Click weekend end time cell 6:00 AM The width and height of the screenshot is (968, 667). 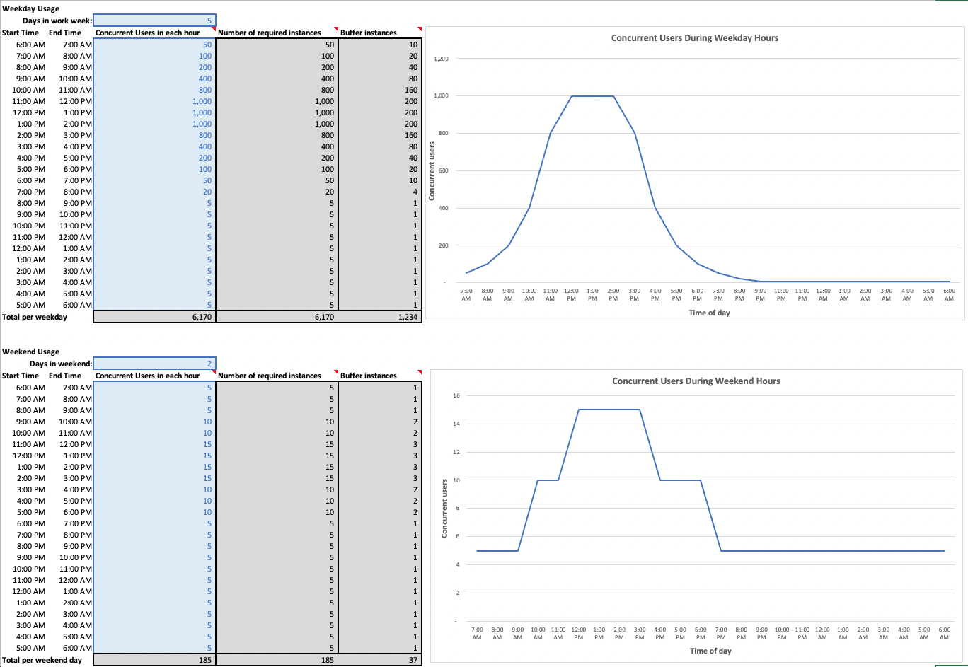click(x=77, y=648)
